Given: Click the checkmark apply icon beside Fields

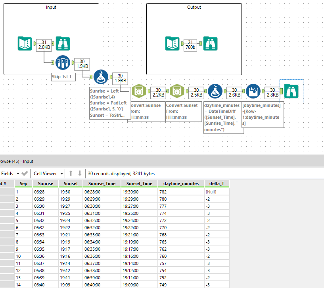Looking at the screenshot, I should tap(25, 174).
